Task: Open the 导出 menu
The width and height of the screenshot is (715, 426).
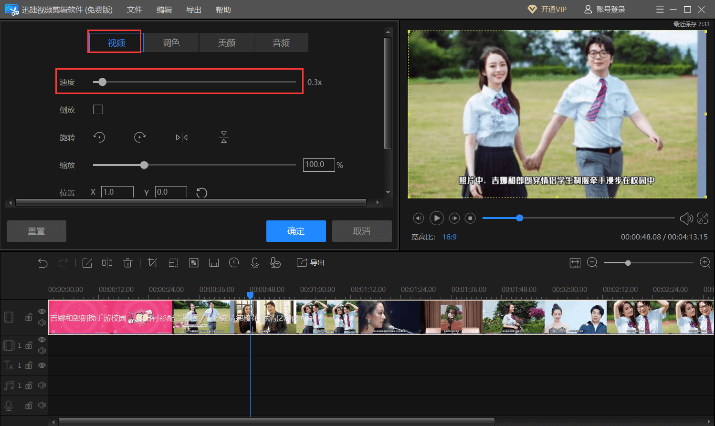Action: [194, 10]
